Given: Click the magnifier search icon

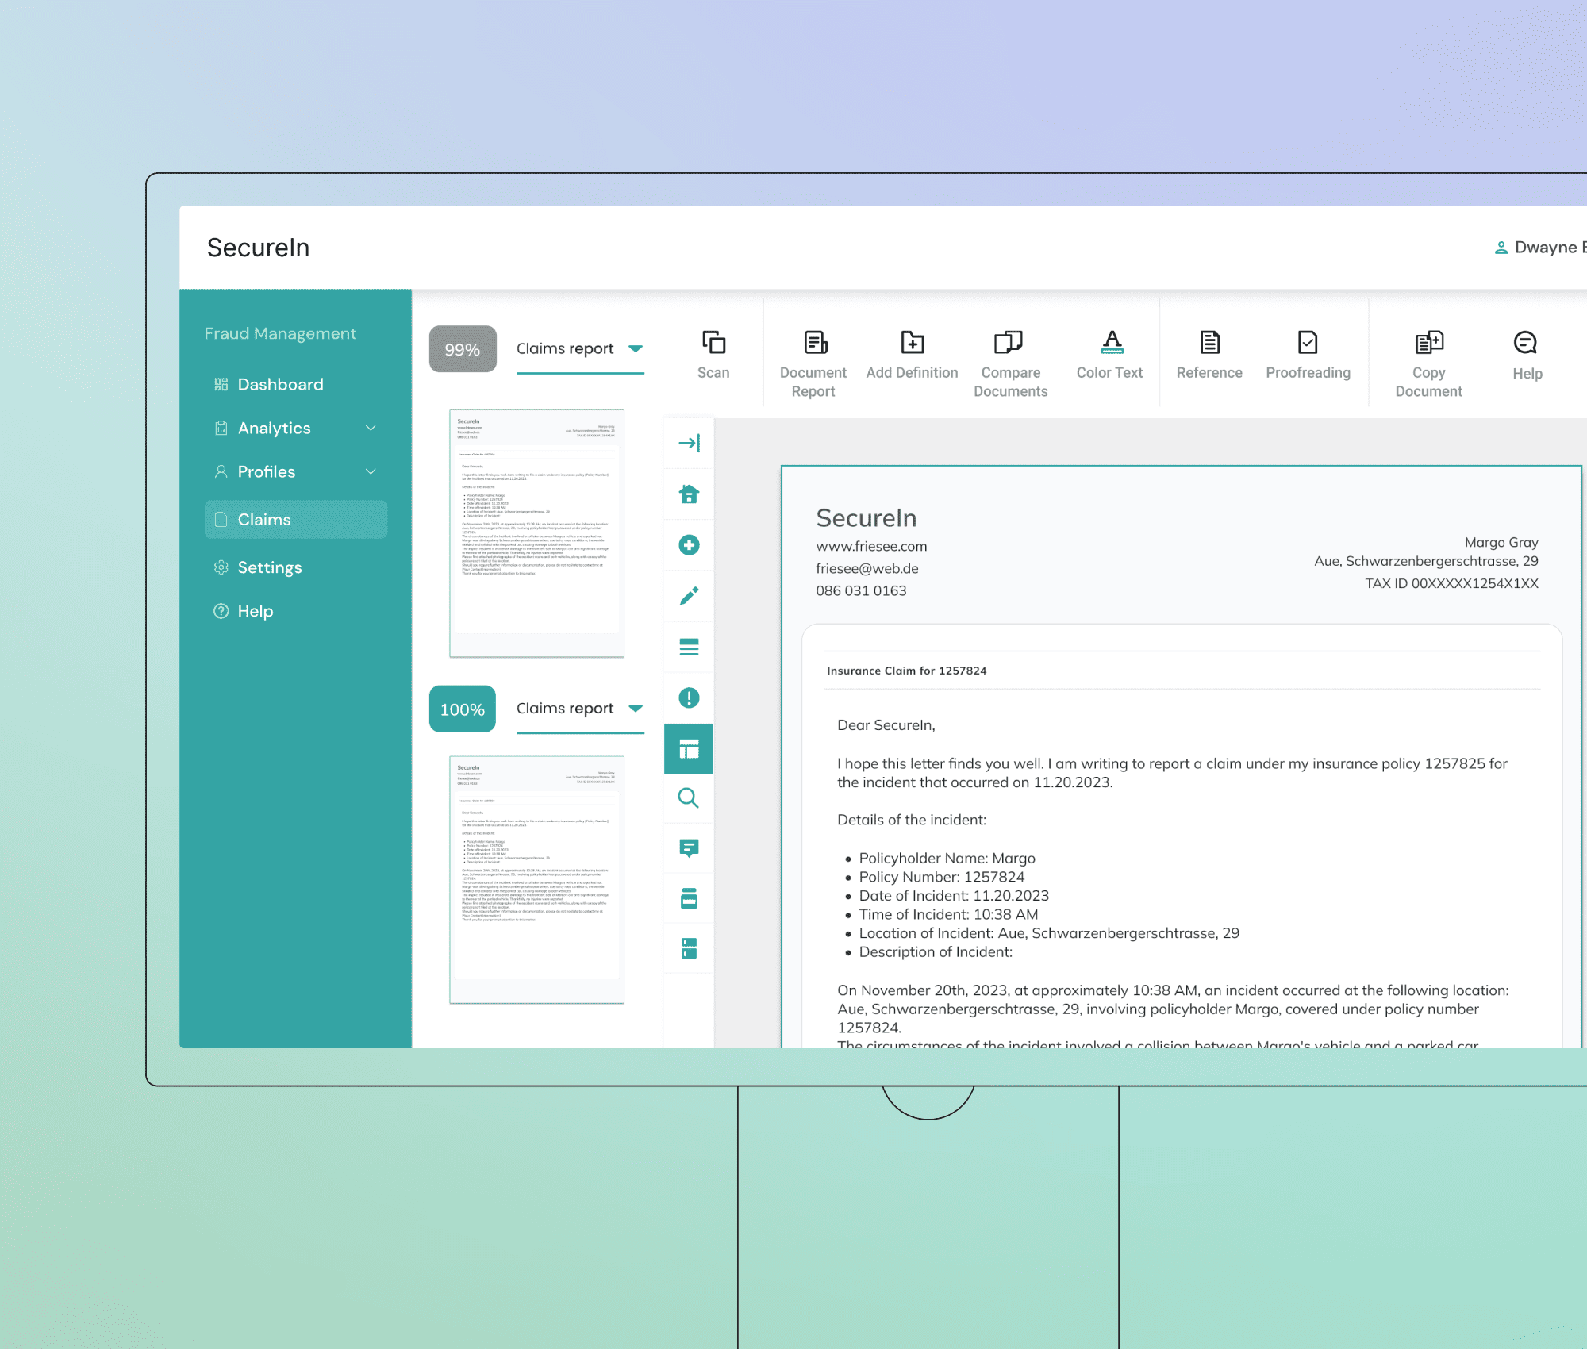Looking at the screenshot, I should [x=689, y=798].
